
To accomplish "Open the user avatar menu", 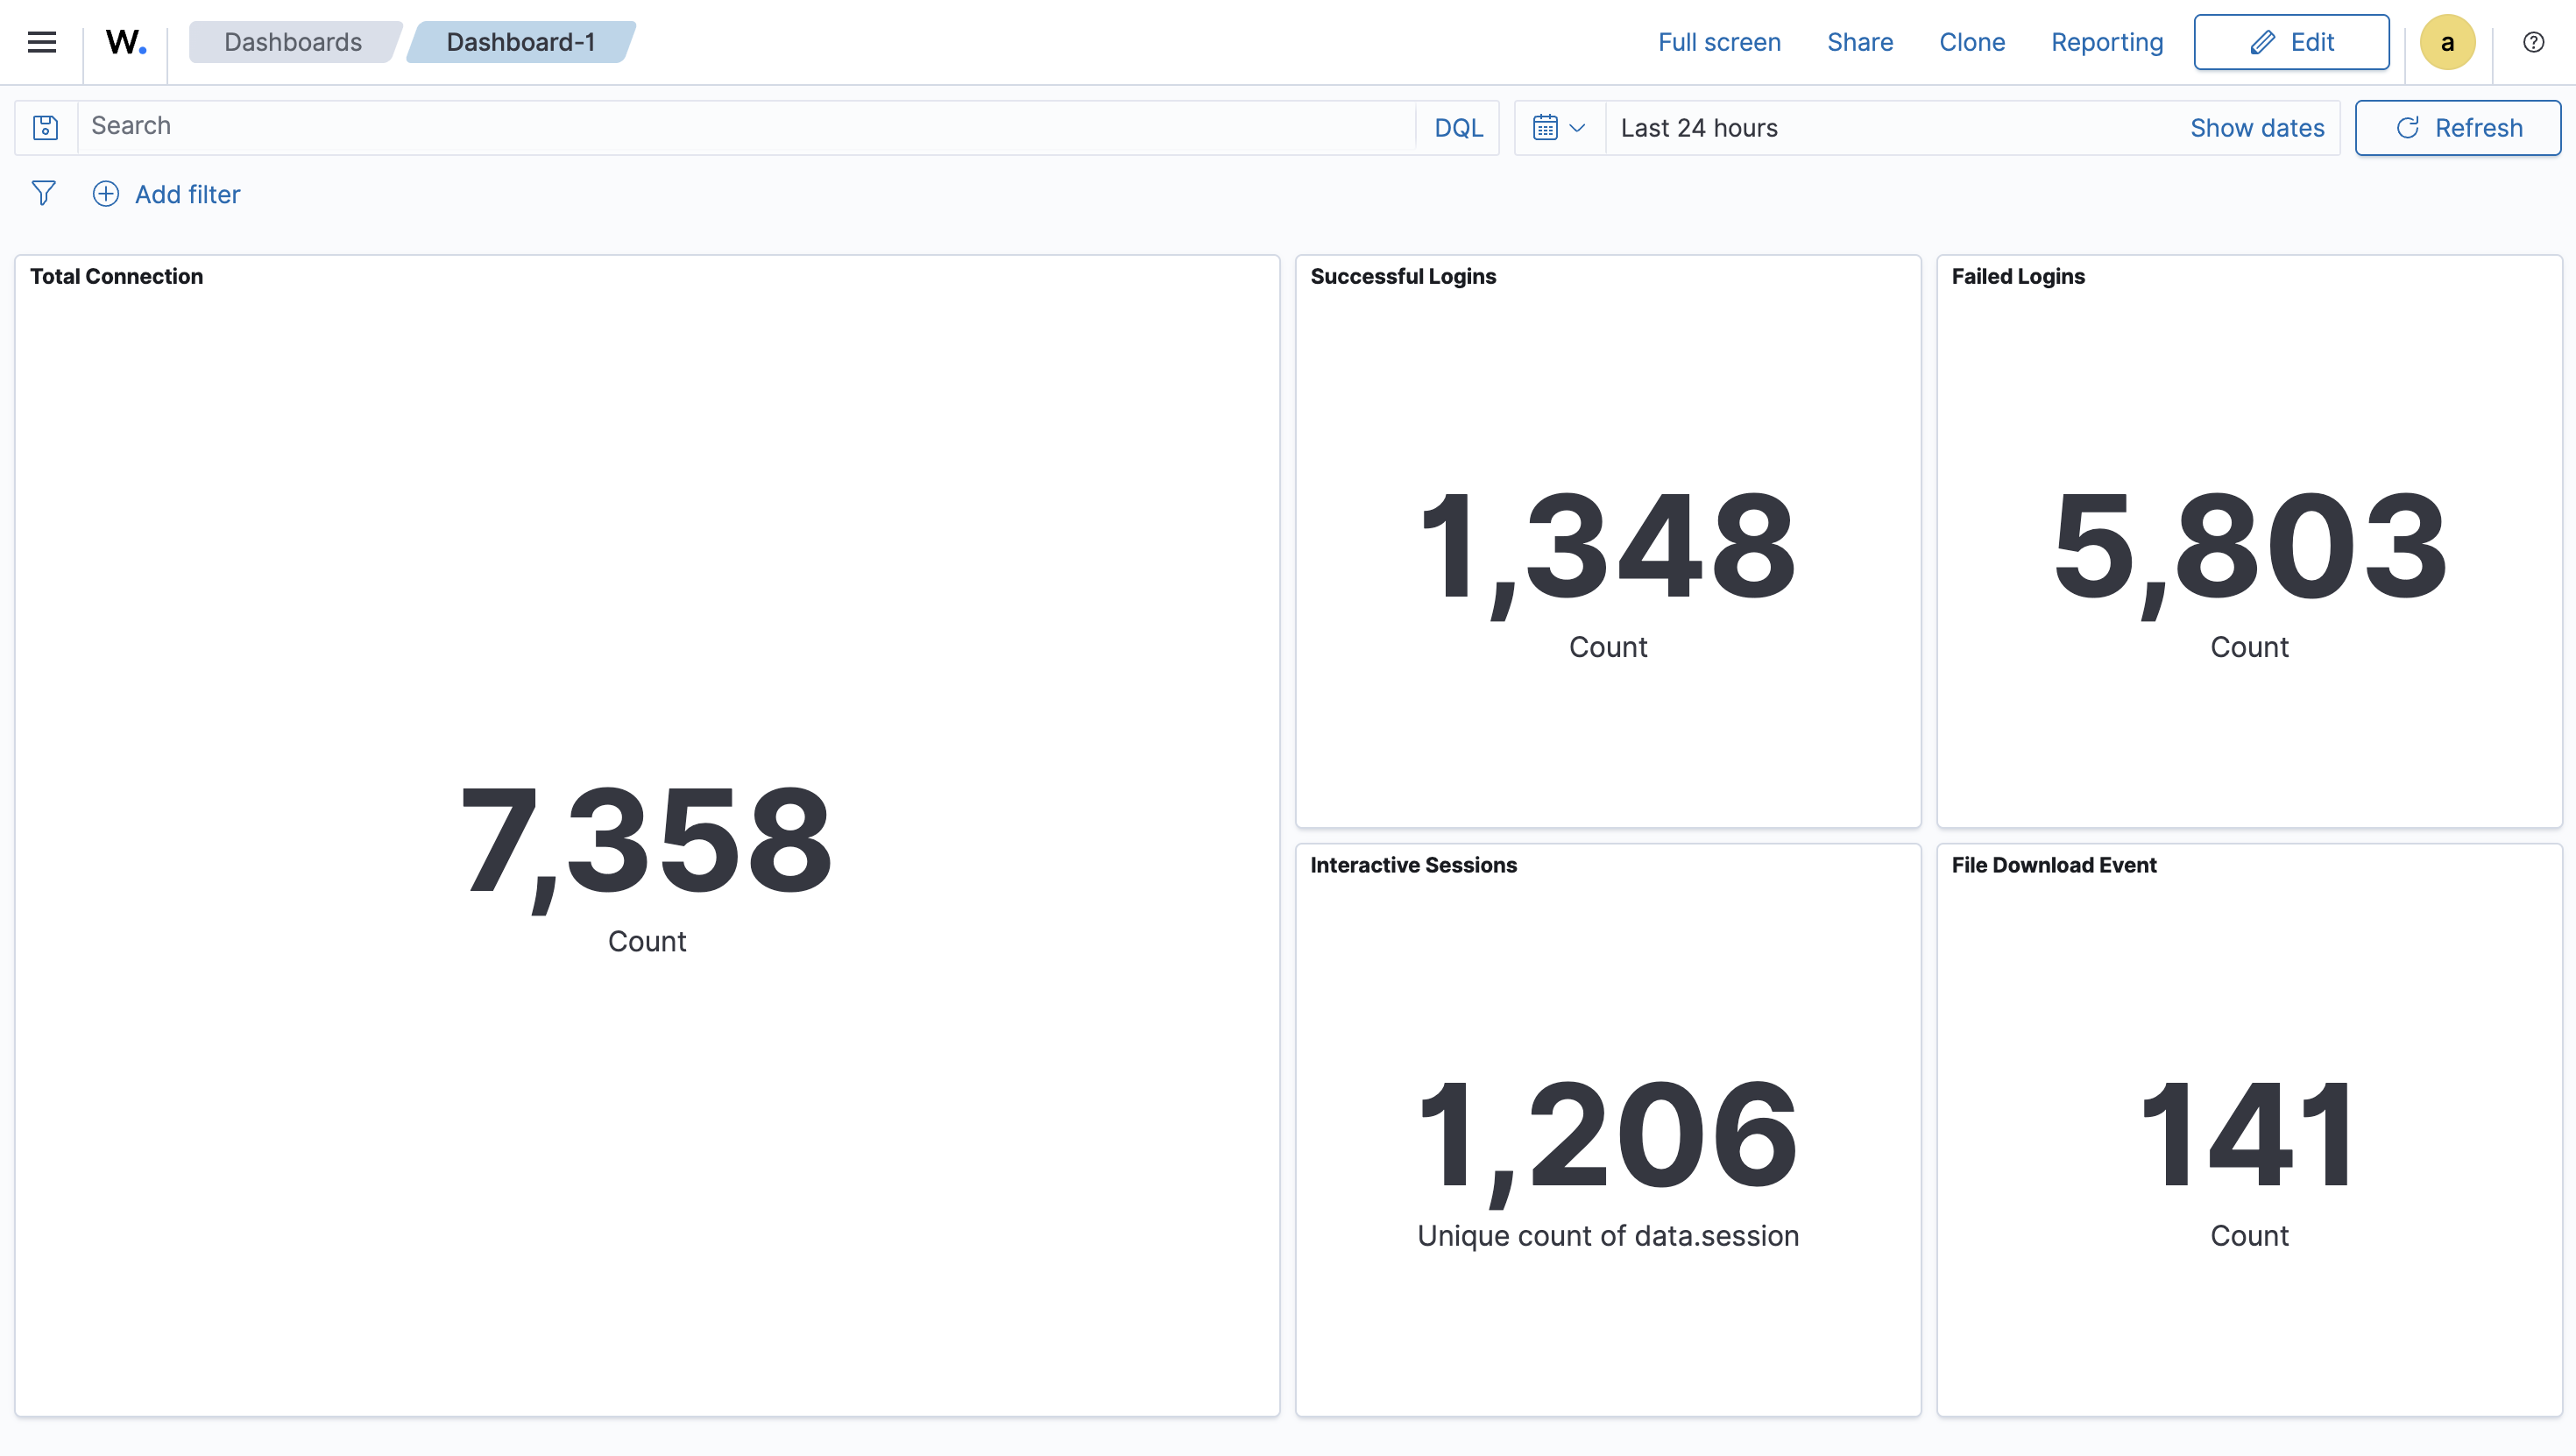I will pos(2447,42).
